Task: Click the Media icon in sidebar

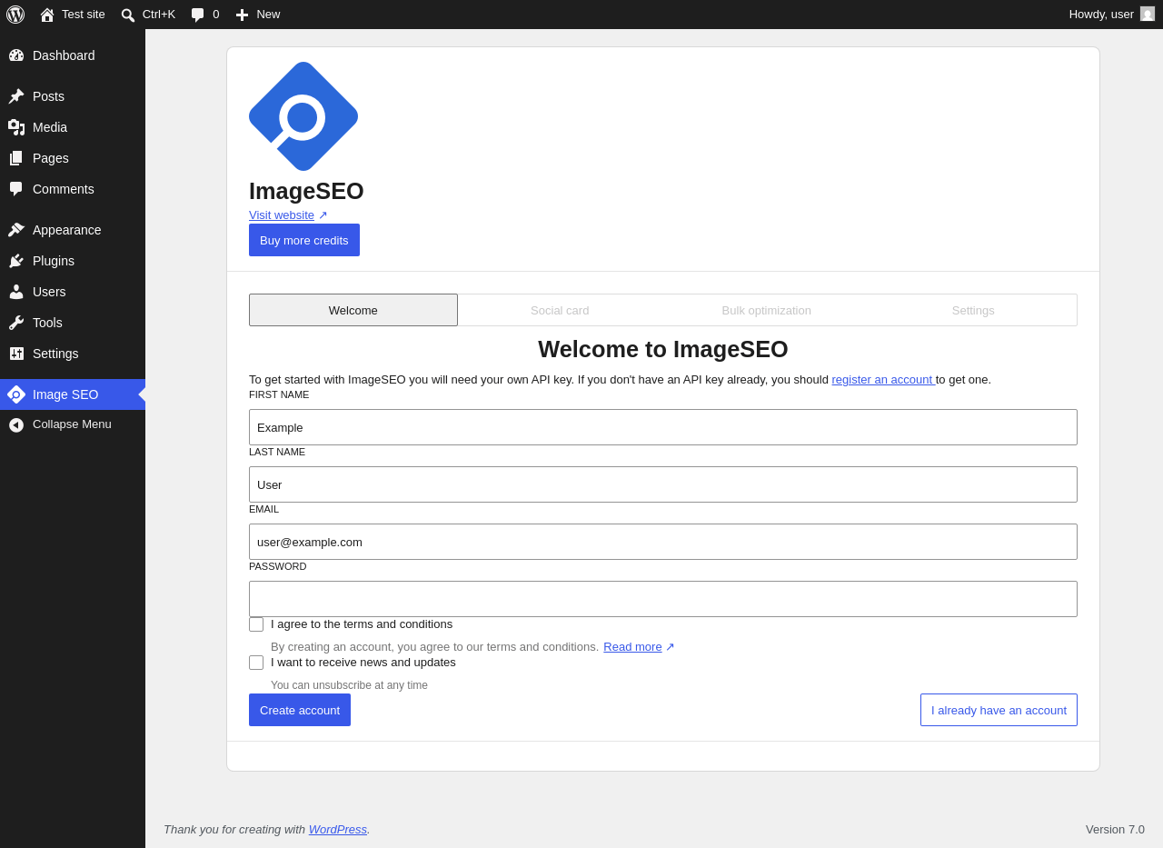Action: [16, 127]
